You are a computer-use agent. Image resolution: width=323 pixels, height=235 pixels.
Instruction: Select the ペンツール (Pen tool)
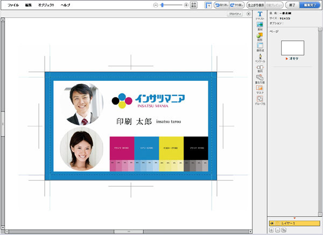(x=260, y=58)
